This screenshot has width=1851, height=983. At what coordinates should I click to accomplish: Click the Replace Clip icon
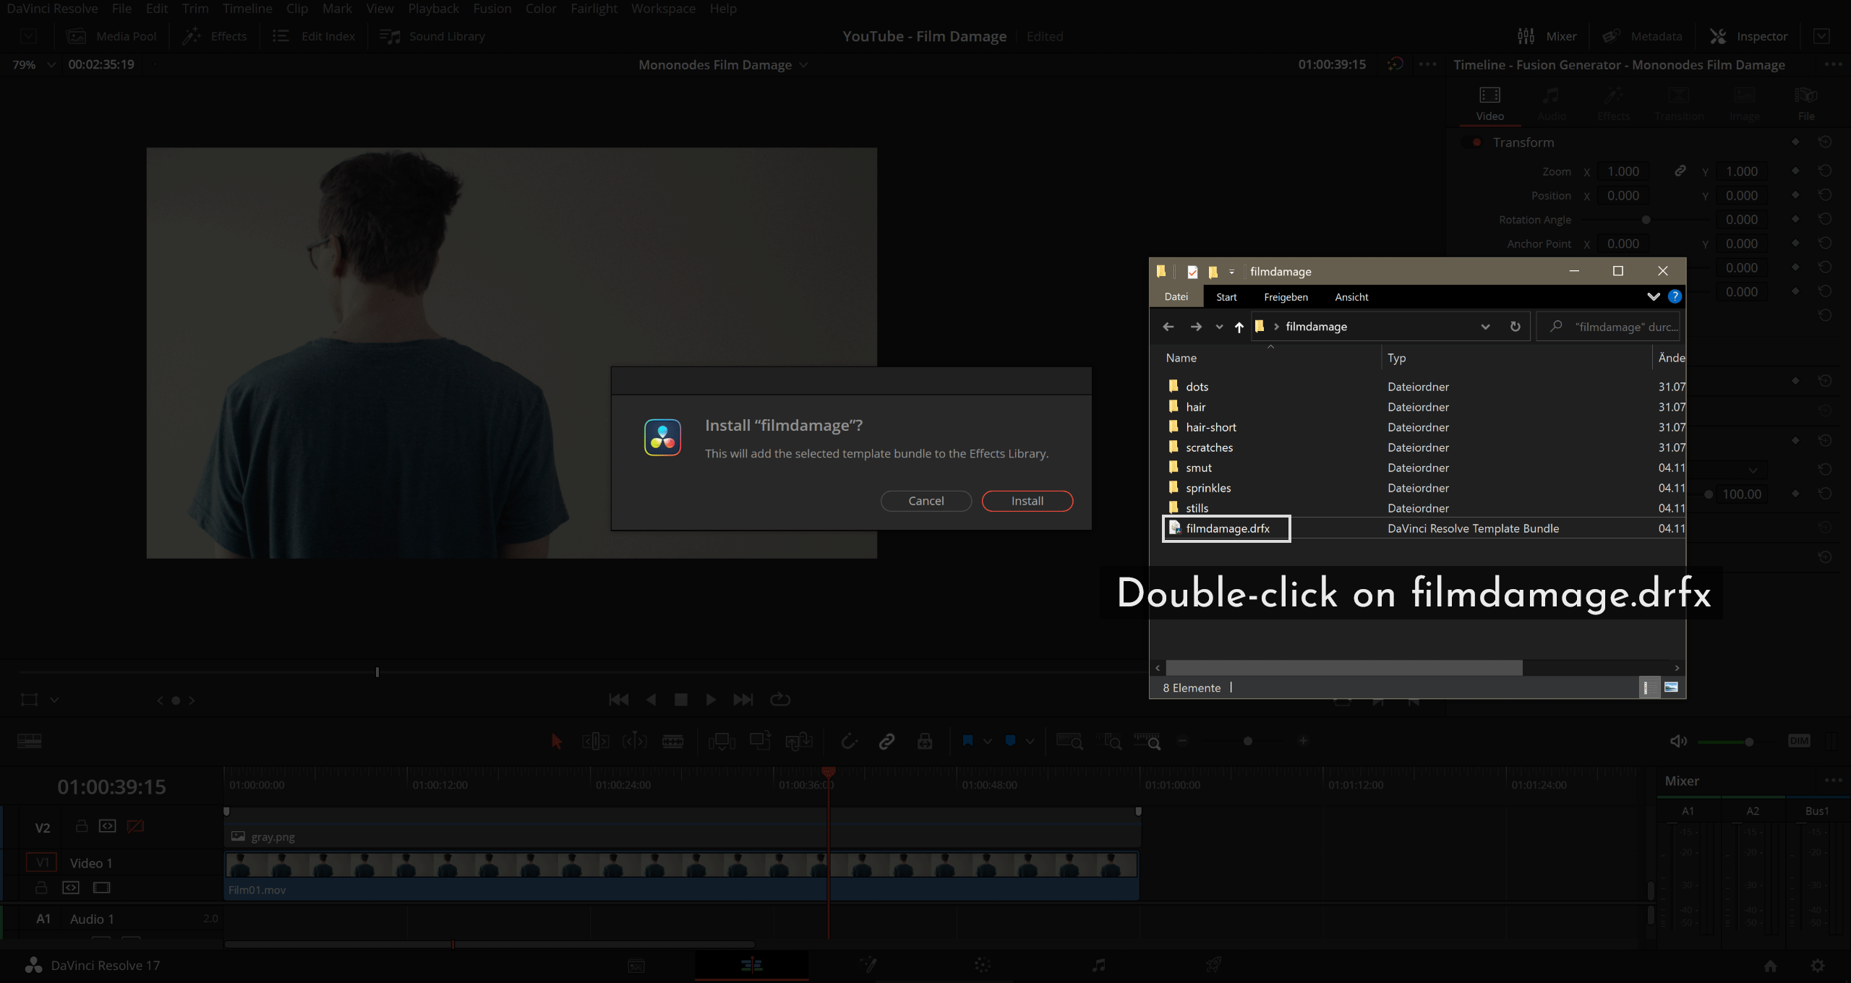(798, 741)
